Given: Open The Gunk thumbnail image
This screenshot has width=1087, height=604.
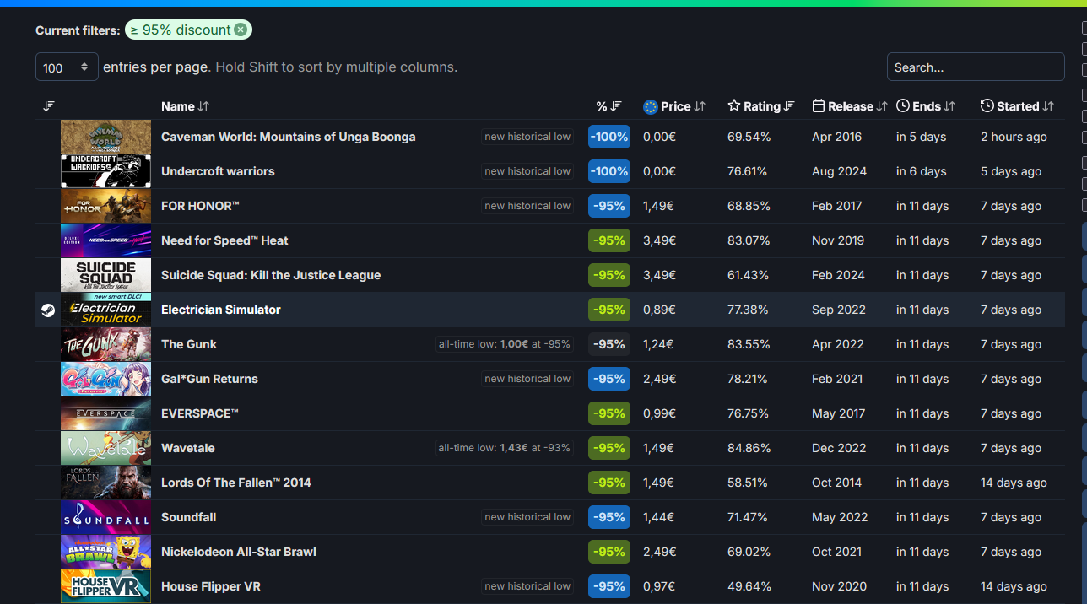Looking at the screenshot, I should click(105, 344).
